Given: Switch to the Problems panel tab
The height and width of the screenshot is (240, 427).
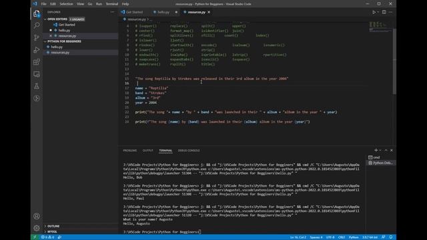Looking at the screenshot, I should (130, 151).
